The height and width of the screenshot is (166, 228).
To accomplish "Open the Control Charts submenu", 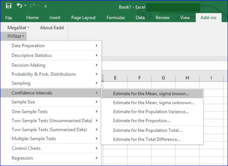I will coord(51,149).
